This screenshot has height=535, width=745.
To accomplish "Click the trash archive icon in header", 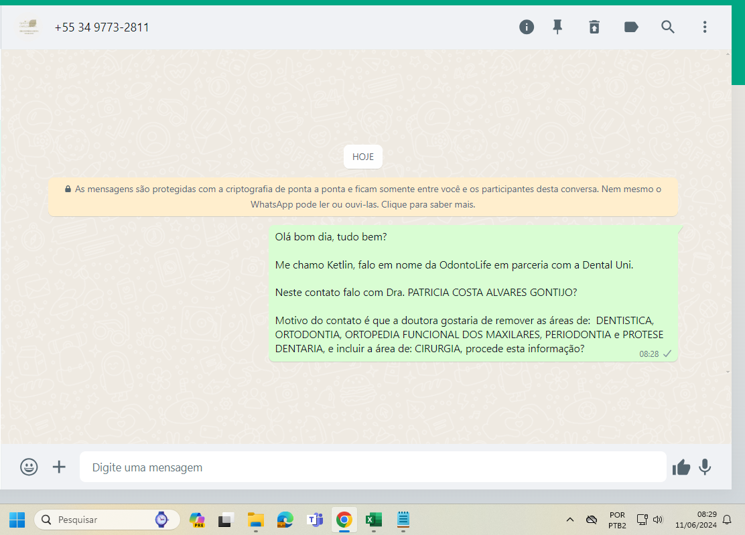I will point(594,27).
